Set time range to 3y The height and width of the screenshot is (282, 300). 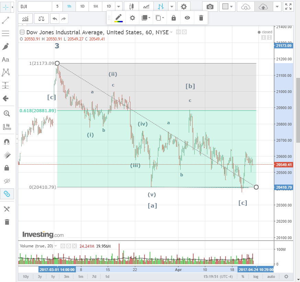pos(39,277)
